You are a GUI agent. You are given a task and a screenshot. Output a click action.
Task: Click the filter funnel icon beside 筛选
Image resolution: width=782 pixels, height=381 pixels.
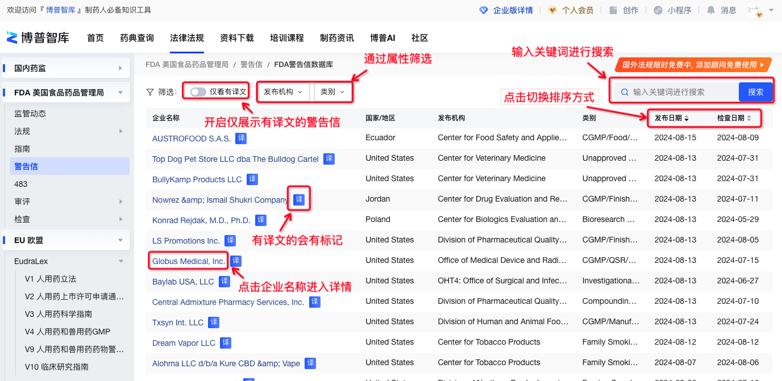[150, 92]
